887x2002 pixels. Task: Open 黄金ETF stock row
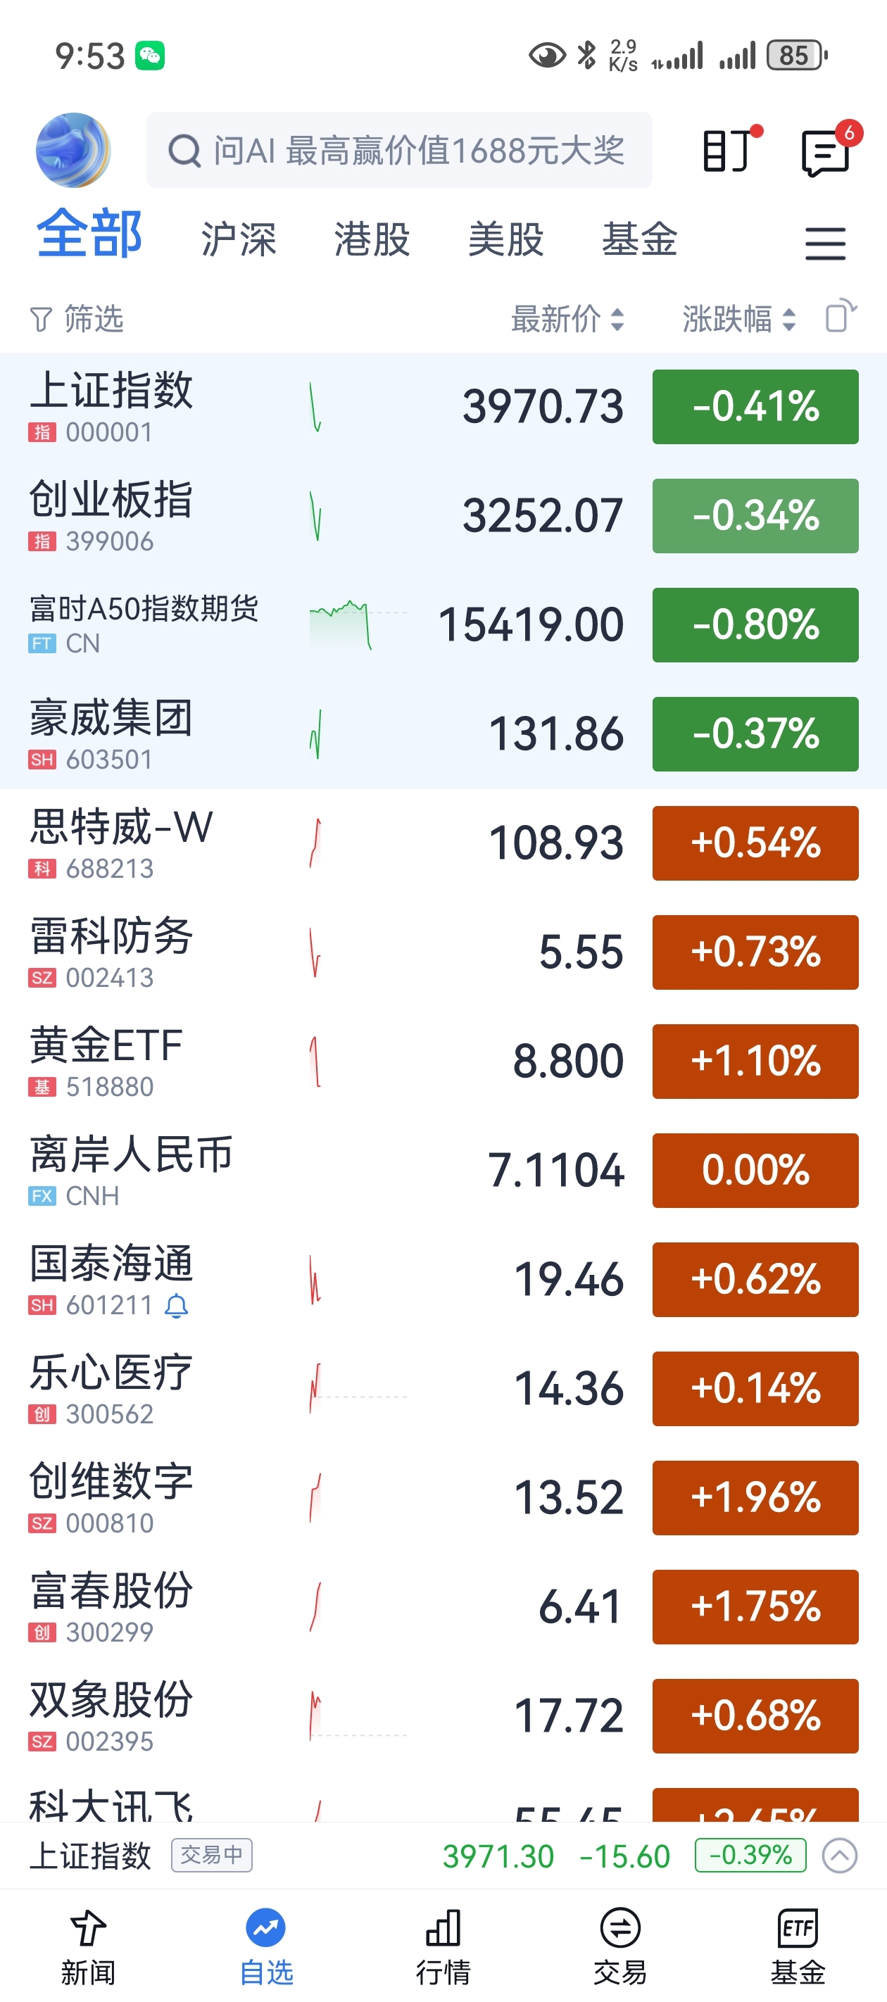[x=443, y=1061]
